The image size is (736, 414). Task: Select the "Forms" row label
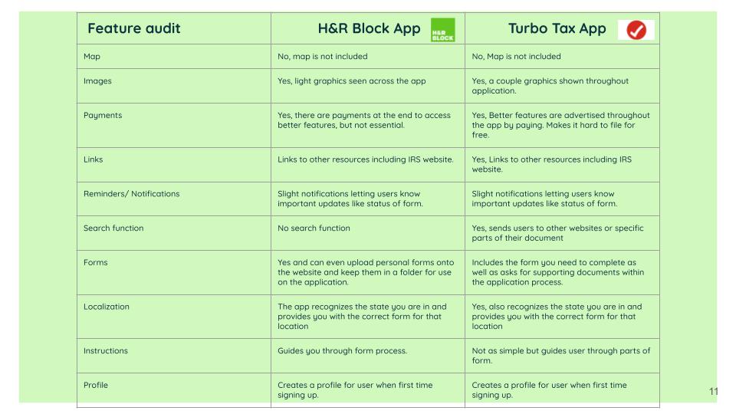pos(96,263)
